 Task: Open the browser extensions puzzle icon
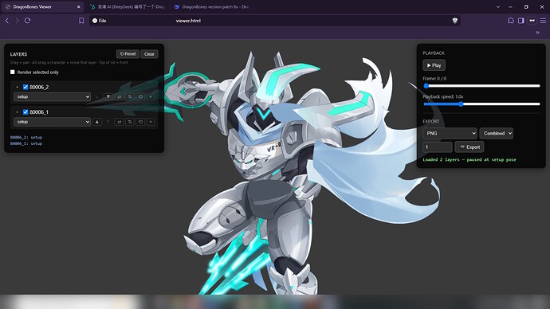(511, 21)
